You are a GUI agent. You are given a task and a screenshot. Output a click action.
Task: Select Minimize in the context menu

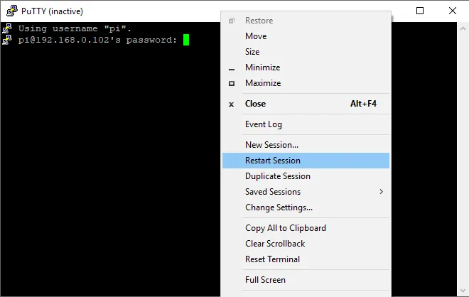(306, 67)
